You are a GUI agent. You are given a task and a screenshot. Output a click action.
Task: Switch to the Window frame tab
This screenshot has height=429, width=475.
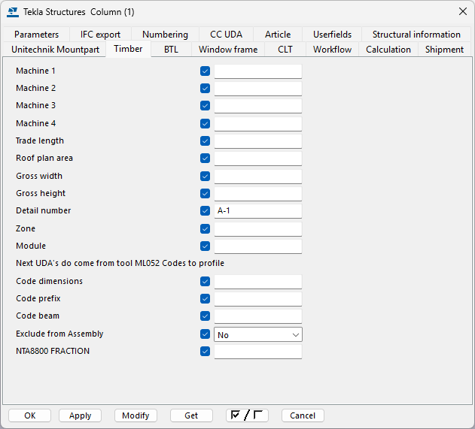pyautogui.click(x=228, y=50)
